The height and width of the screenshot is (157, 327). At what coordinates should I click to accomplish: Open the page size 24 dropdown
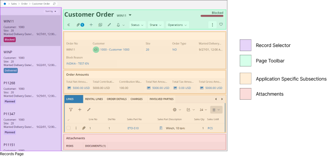point(203,110)
